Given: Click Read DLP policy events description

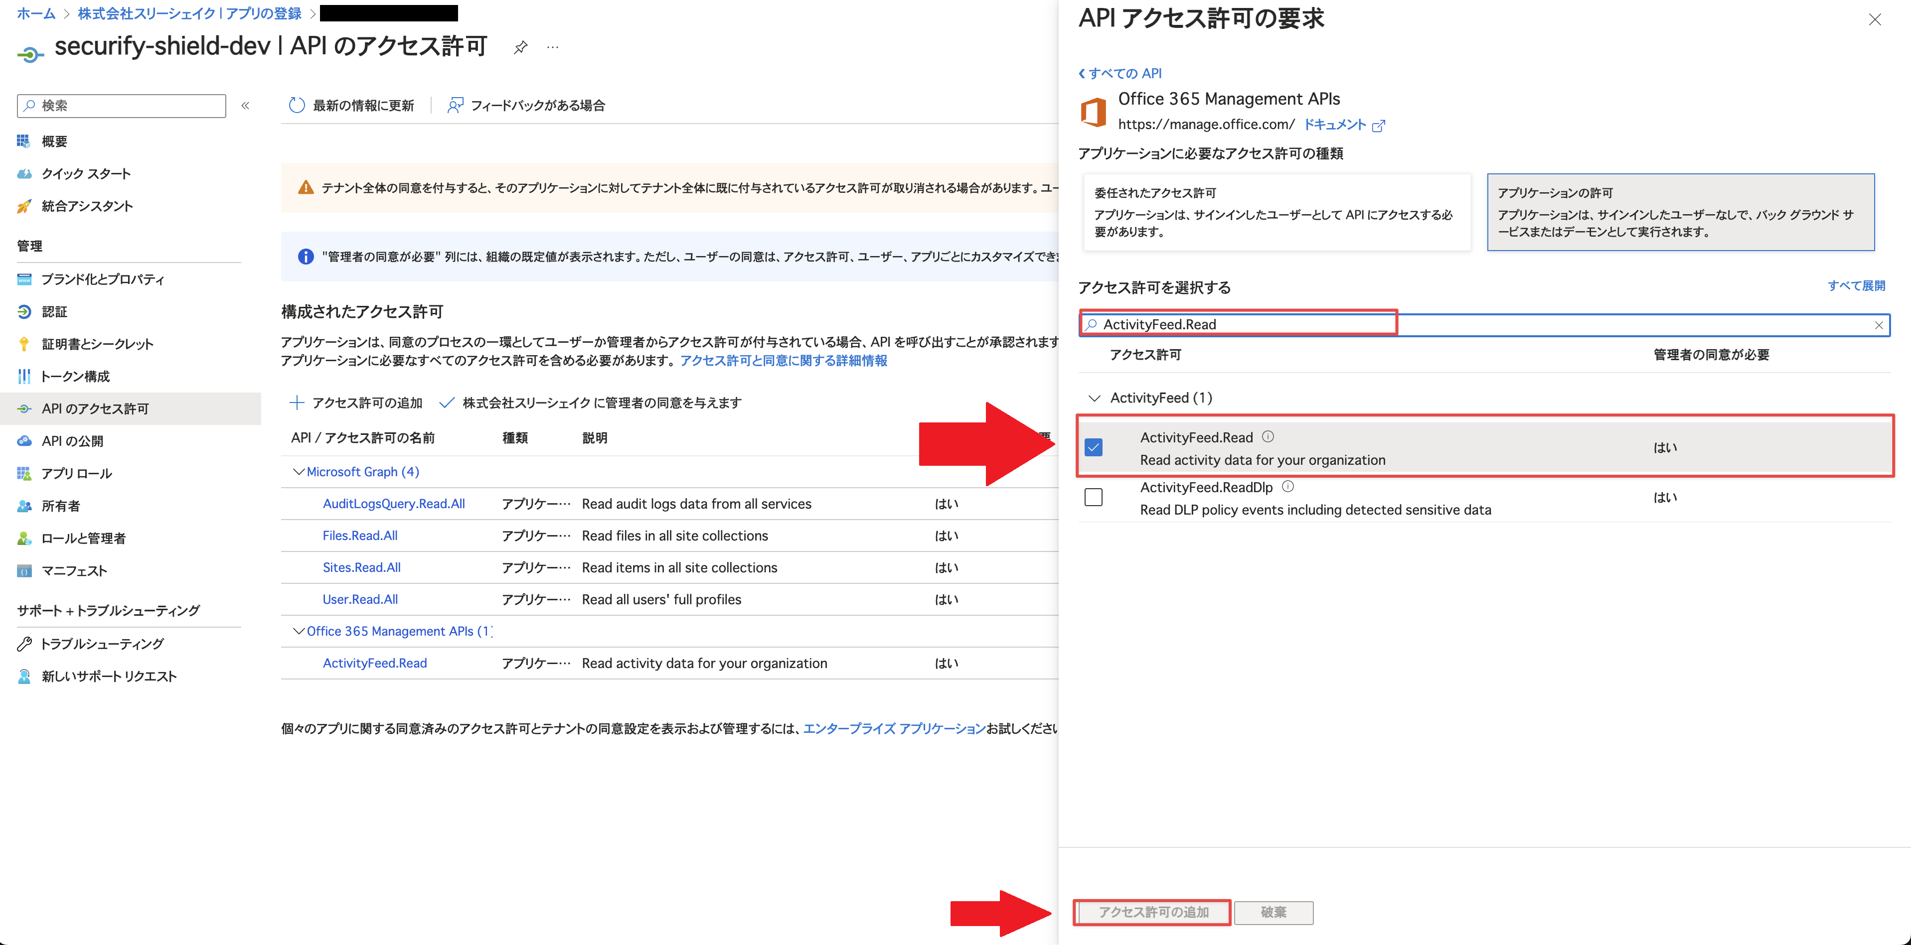Looking at the screenshot, I should tap(1315, 510).
